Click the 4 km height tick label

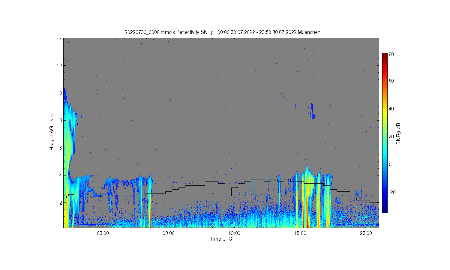pos(61,175)
